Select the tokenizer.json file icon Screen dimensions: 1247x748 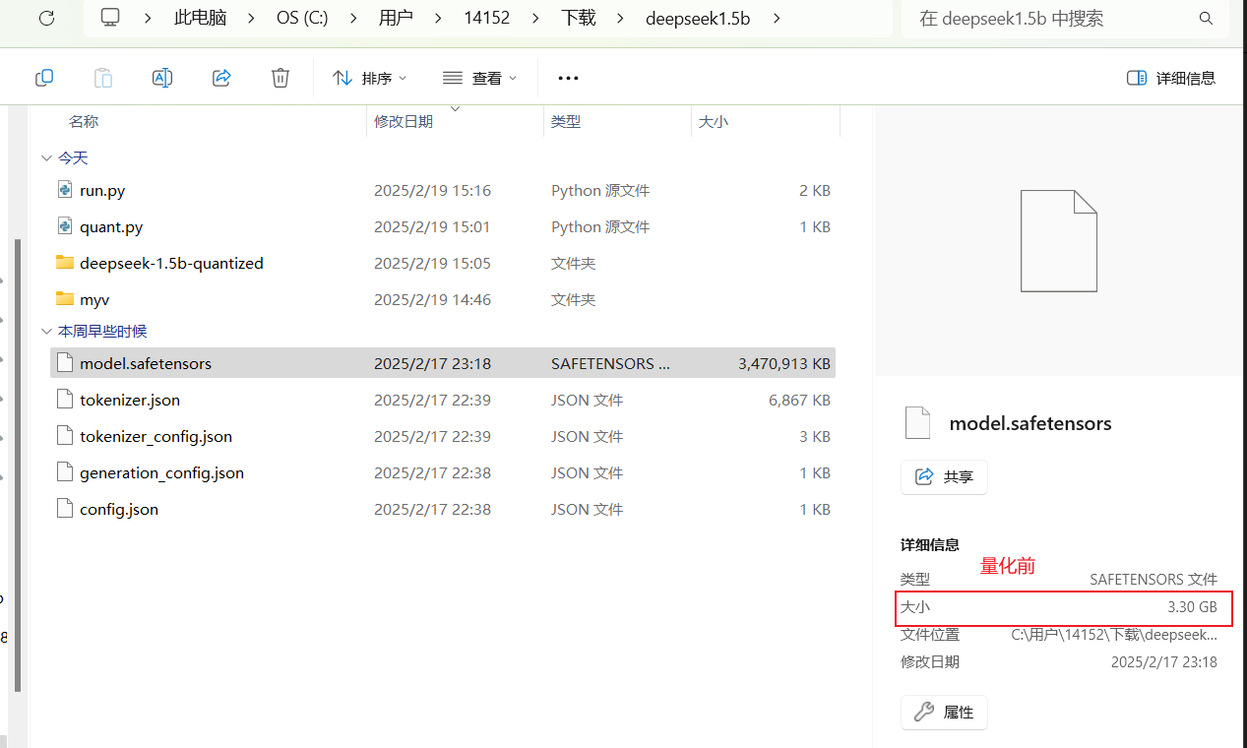pos(65,400)
